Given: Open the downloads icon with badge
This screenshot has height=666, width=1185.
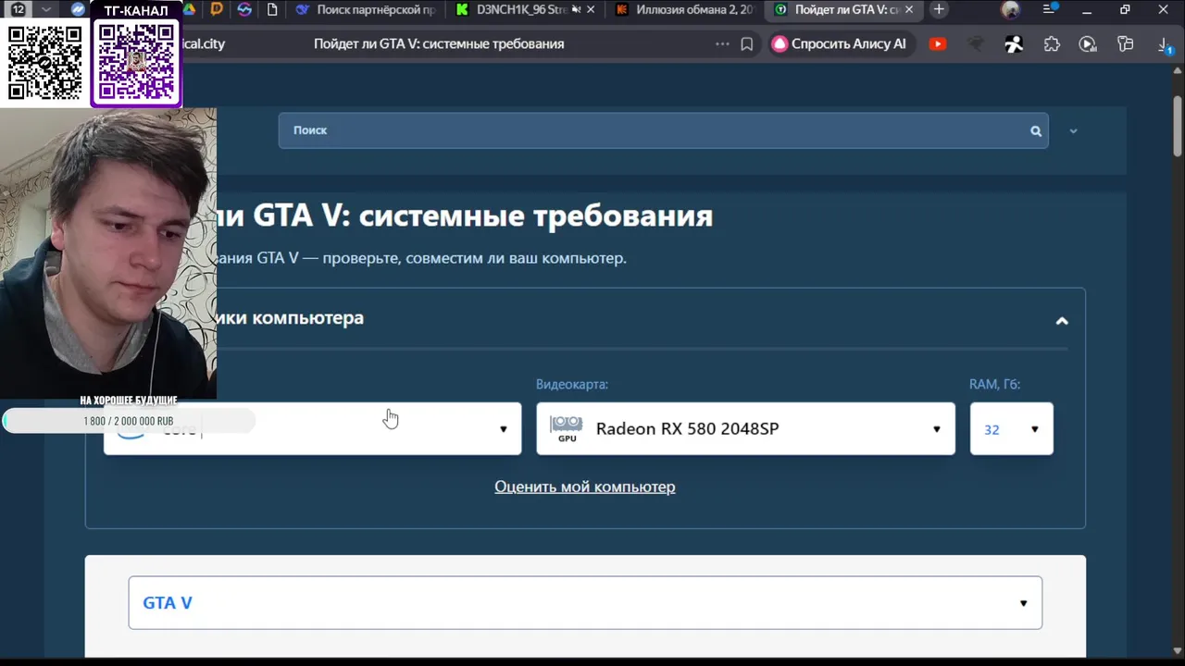Looking at the screenshot, I should [x=1166, y=44].
